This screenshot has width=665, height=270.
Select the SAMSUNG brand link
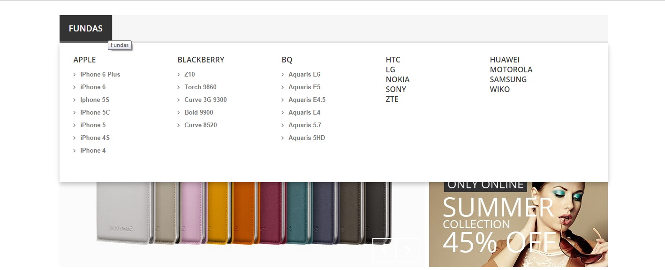pos(508,79)
